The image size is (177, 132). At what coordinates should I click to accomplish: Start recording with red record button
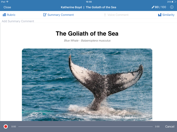(6, 127)
